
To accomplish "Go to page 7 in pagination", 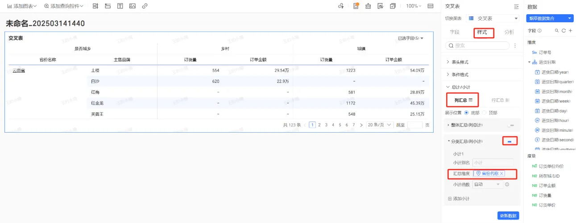I will 353,125.
